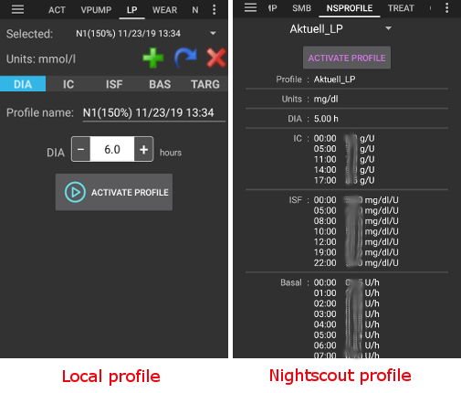Switch to the VPUMP tab

(x=96, y=10)
